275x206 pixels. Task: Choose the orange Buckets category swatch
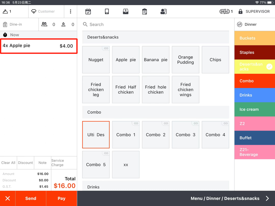click(254, 38)
